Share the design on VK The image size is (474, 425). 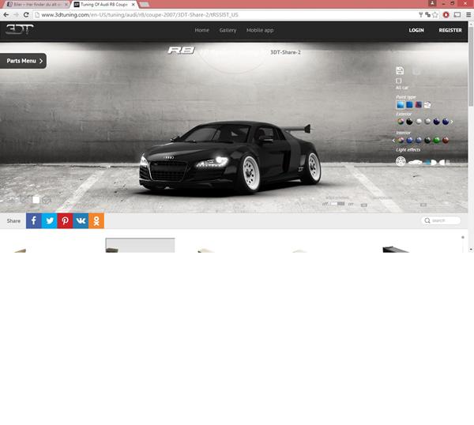click(x=81, y=220)
